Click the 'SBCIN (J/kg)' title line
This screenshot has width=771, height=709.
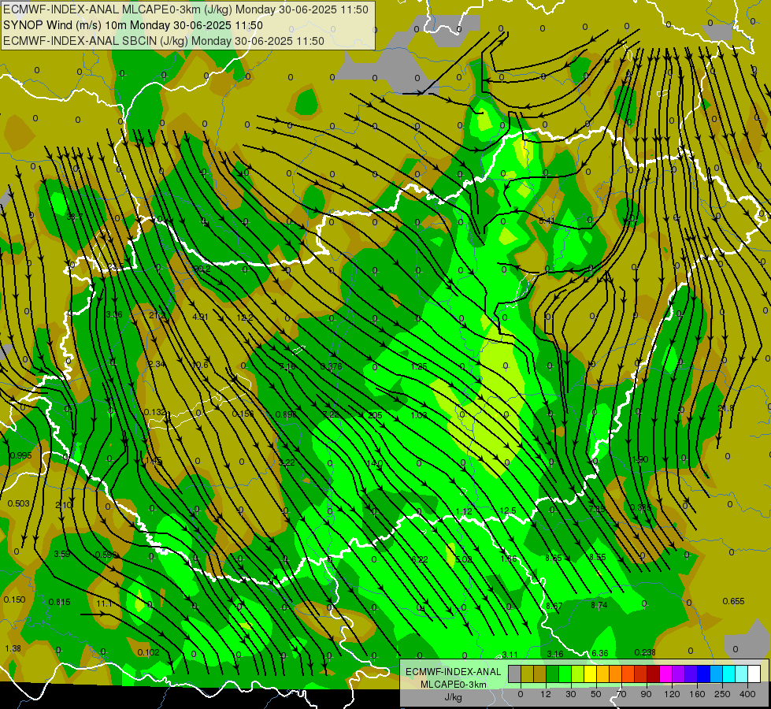(x=164, y=41)
